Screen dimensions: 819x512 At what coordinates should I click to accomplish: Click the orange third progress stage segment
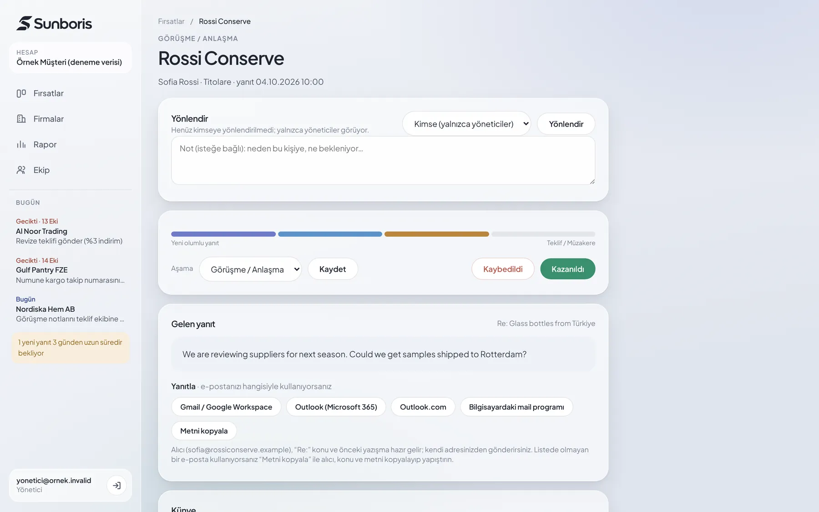click(x=436, y=234)
